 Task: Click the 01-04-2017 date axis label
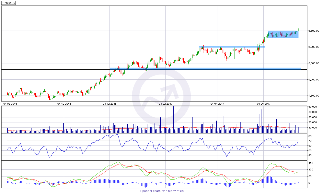(x=217, y=104)
